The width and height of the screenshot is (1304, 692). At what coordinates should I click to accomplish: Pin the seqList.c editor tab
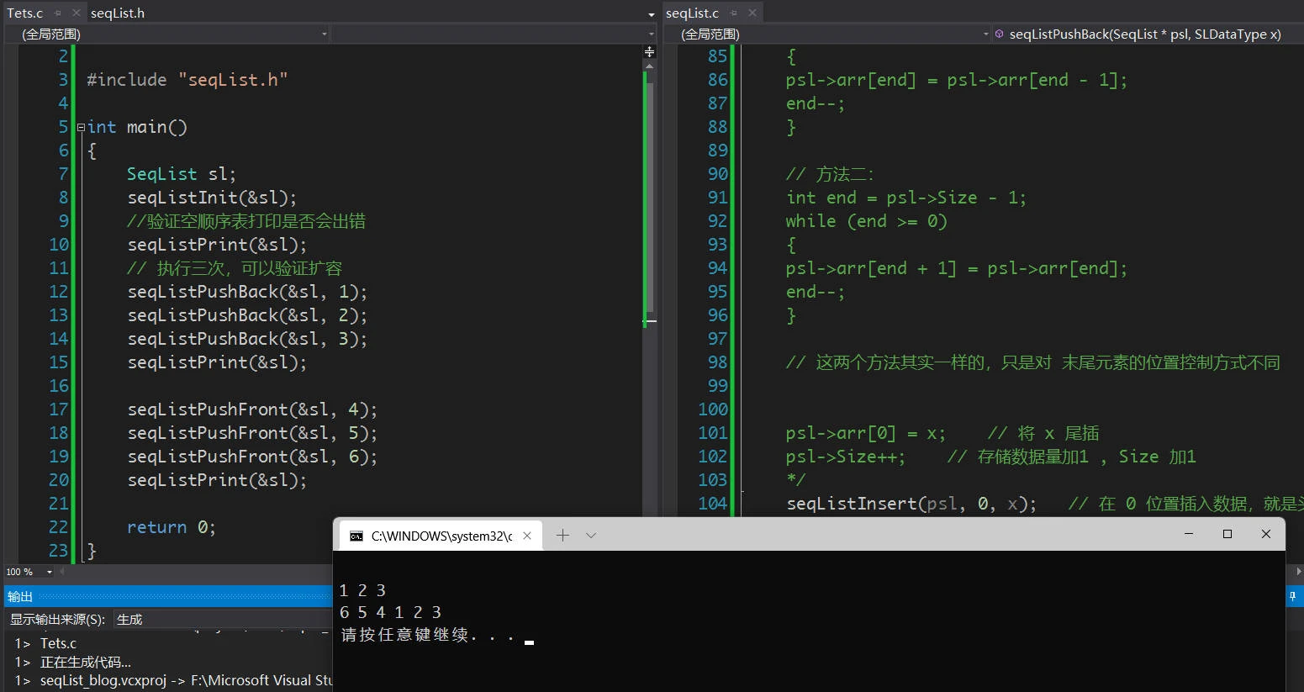[x=734, y=13]
